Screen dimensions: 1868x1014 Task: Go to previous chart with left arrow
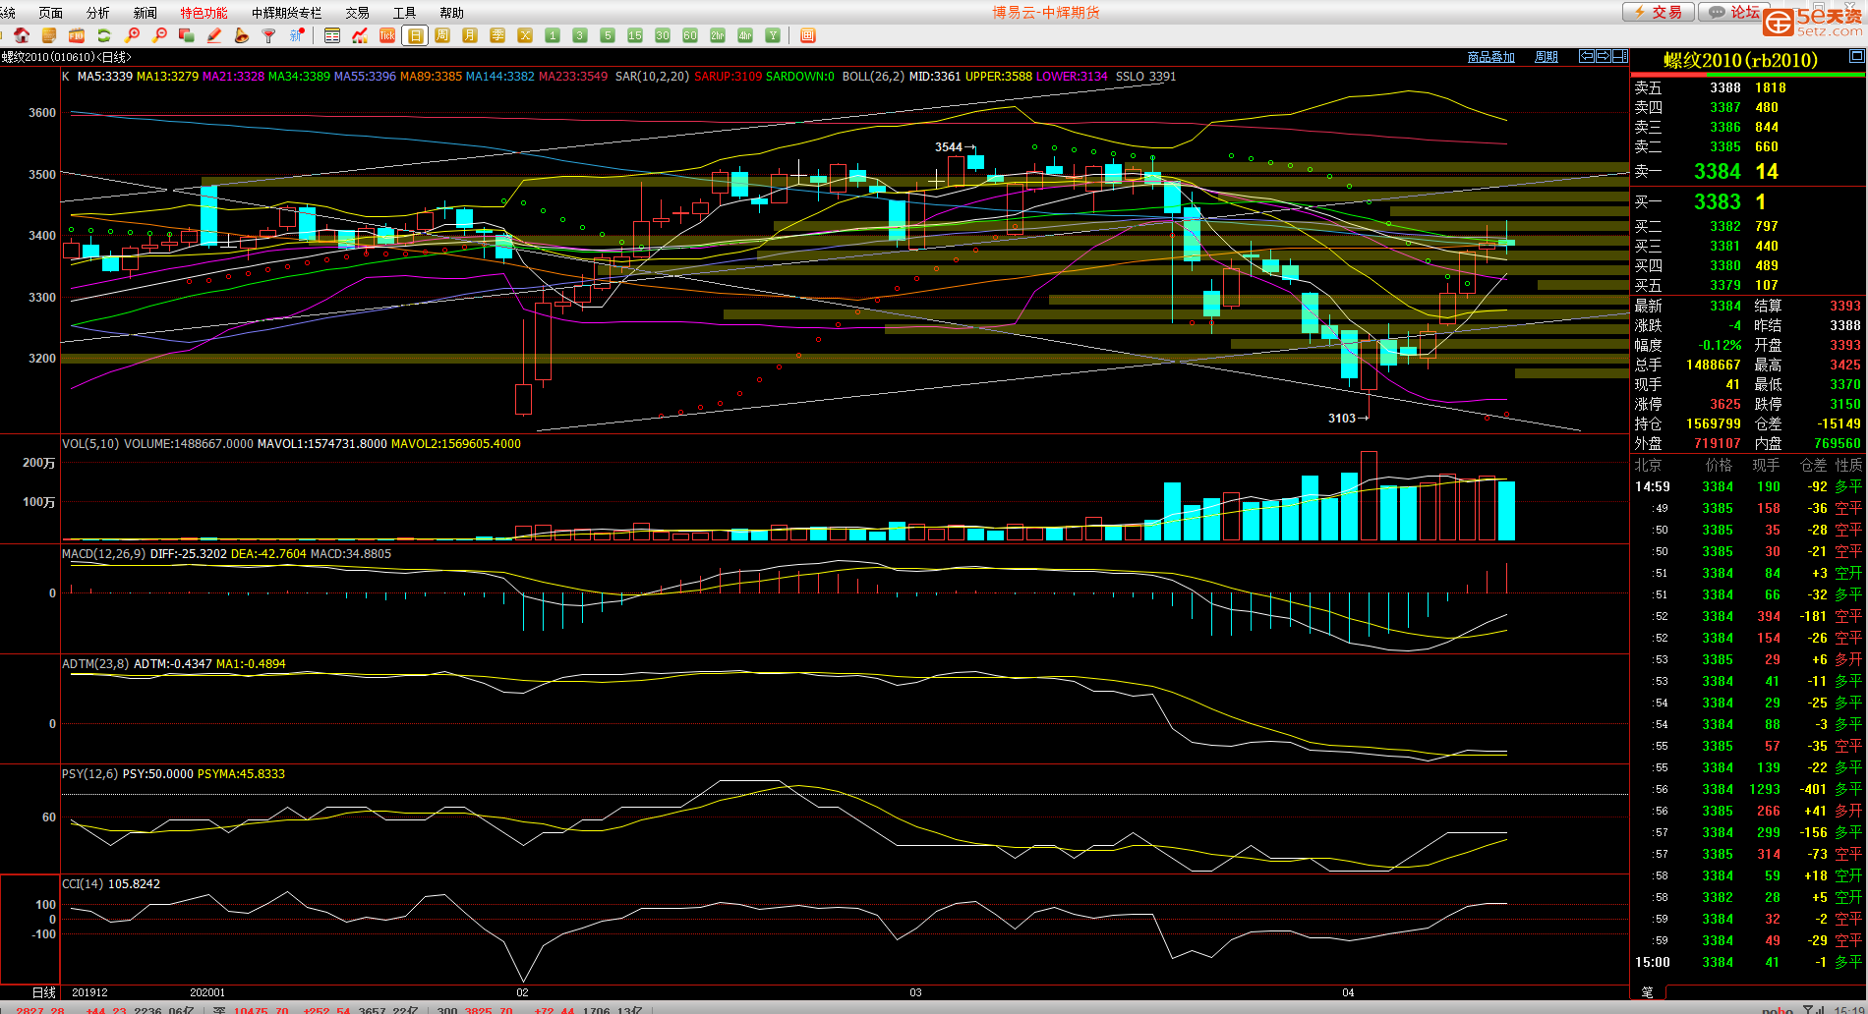point(1586,56)
